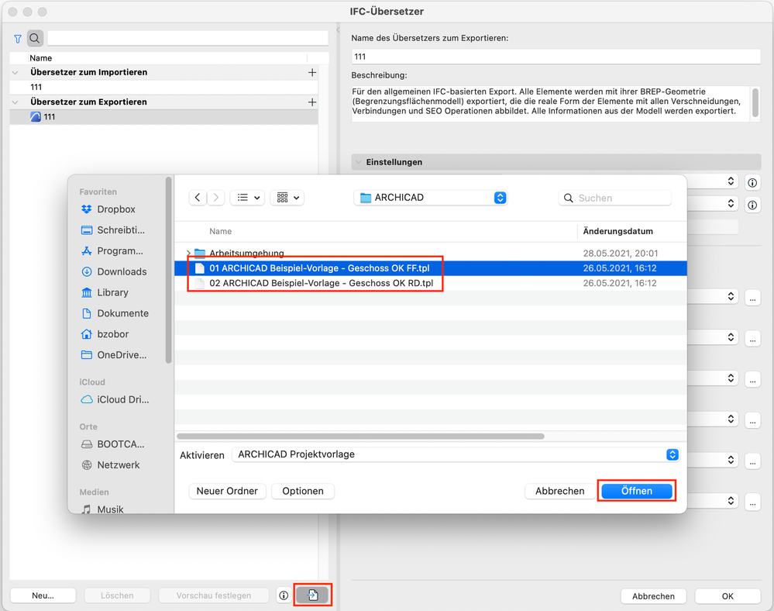Click the Name des Übersetzers field
Viewport: 774px width, 611px height.
pyautogui.click(x=556, y=57)
